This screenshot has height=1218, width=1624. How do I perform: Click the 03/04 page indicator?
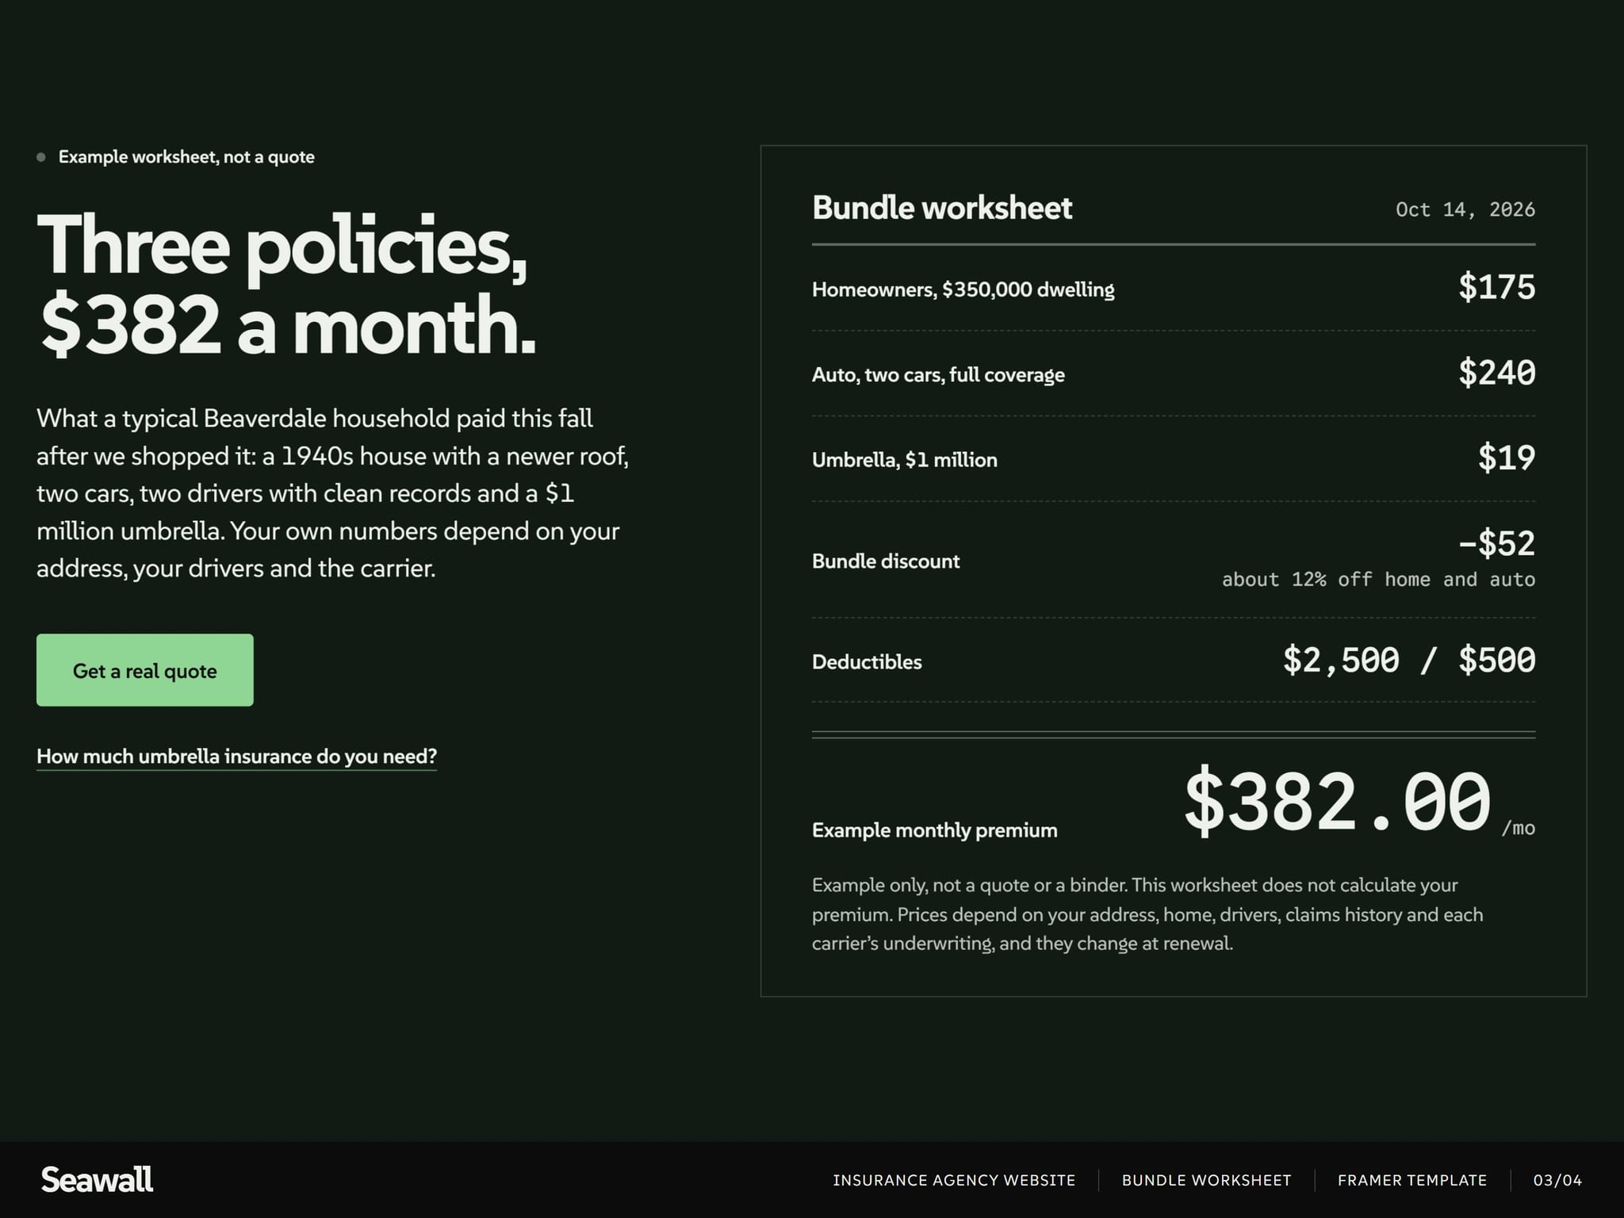[x=1557, y=1180]
